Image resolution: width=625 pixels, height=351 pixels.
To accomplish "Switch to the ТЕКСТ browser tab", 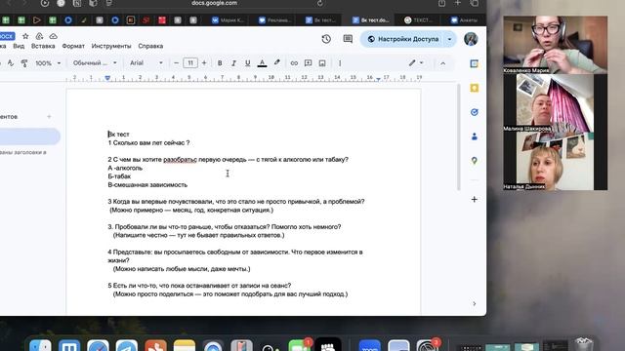I will click(418, 19).
